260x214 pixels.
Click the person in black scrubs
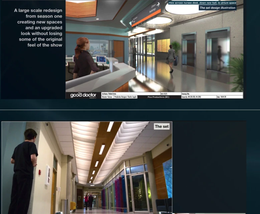pos(24,171)
